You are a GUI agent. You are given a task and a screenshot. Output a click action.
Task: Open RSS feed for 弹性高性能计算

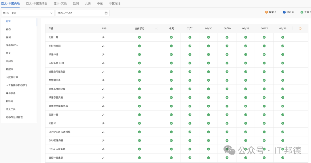[x=103, y=89]
